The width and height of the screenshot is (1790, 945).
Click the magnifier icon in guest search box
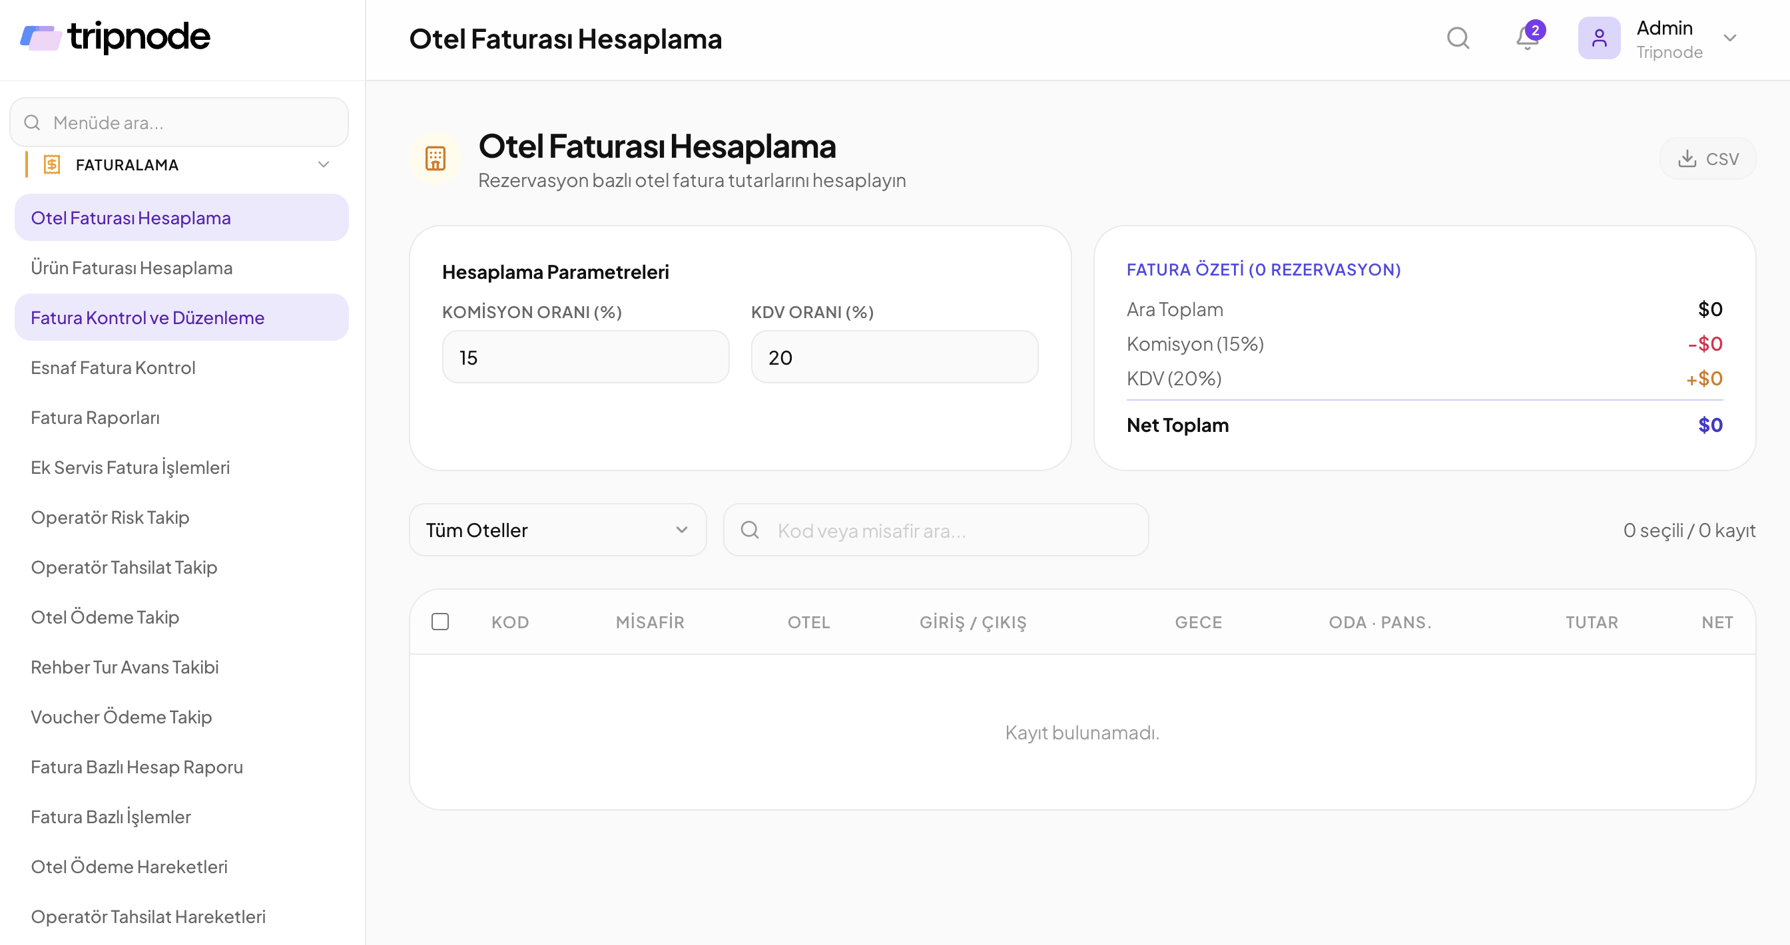[x=750, y=530]
